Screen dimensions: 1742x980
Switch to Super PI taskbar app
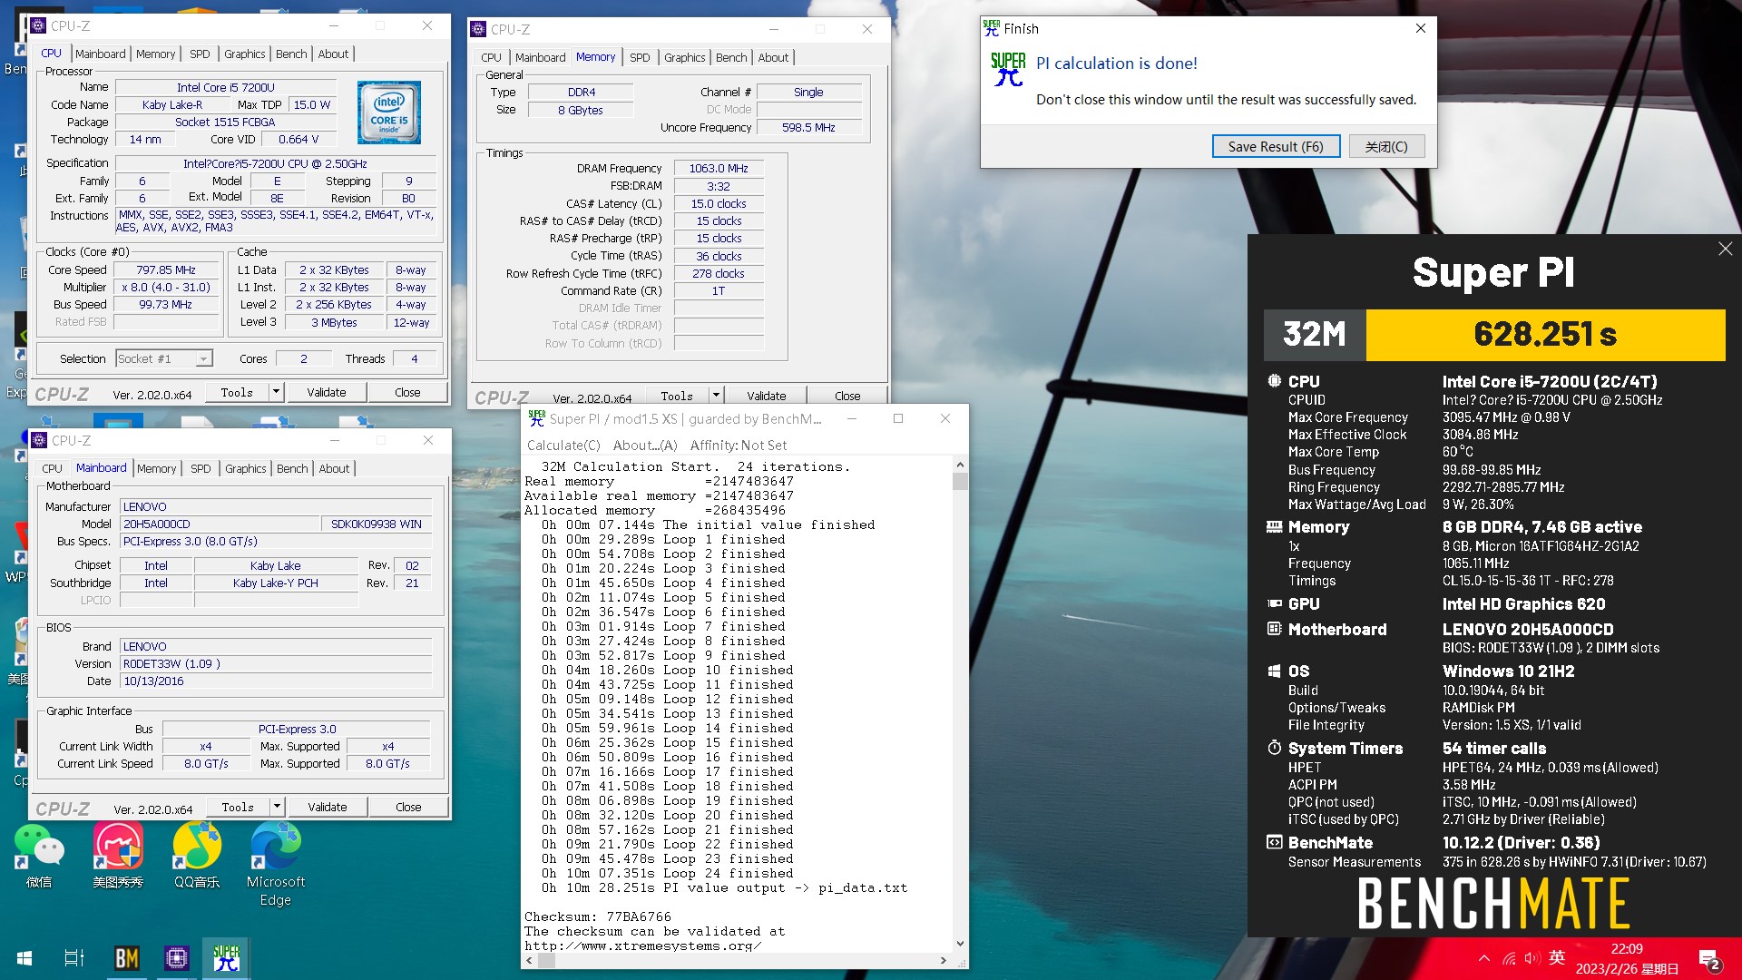pyautogui.click(x=226, y=958)
